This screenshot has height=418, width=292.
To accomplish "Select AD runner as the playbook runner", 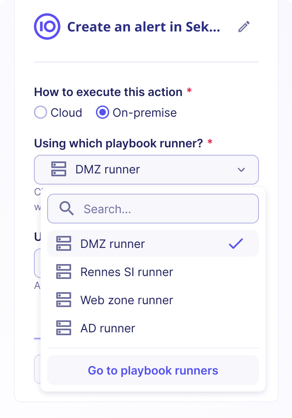I will (108, 328).
